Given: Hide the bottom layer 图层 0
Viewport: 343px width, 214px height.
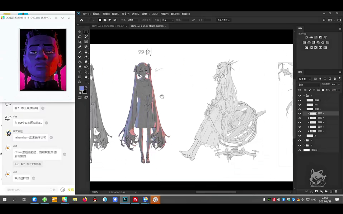Looking at the screenshot, I should pyautogui.click(x=299, y=150).
